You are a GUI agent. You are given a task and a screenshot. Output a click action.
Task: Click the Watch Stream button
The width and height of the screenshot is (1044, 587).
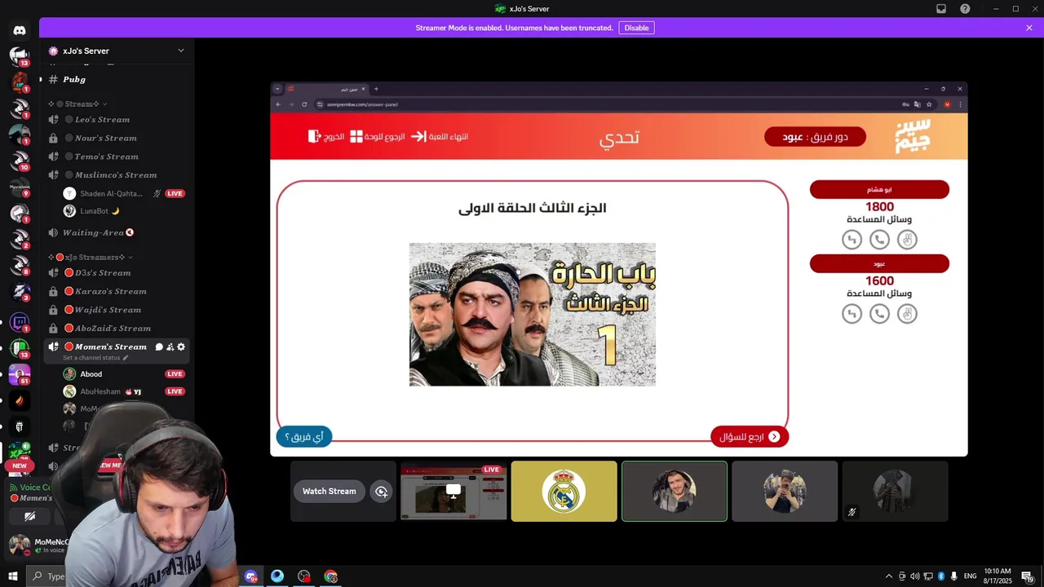point(329,492)
